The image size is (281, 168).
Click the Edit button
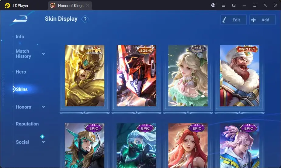pyautogui.click(x=234, y=20)
